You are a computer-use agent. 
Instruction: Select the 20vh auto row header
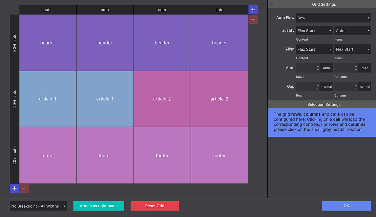[14, 155]
